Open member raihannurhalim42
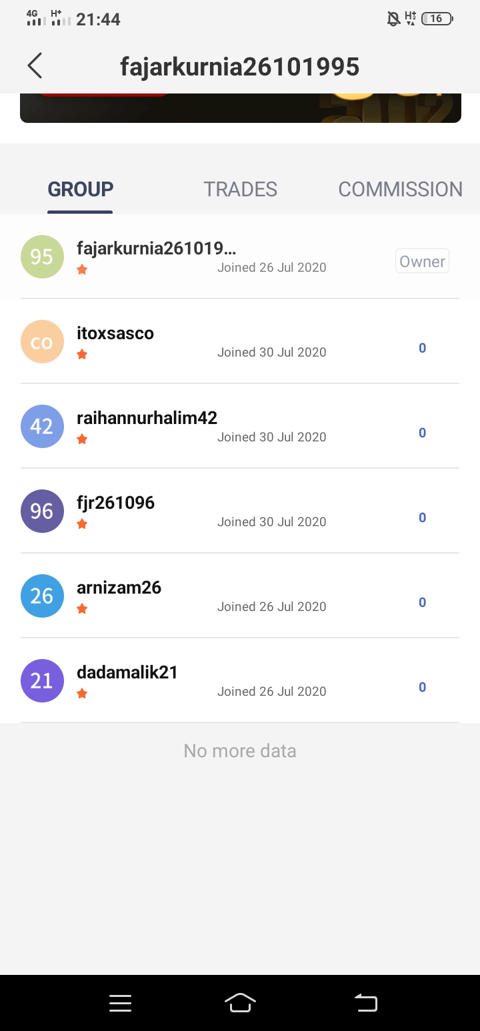 240,426
